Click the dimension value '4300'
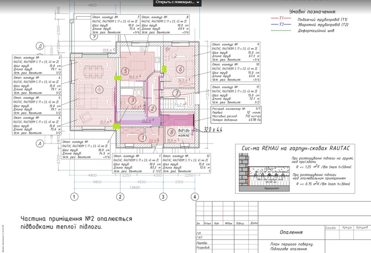371x253 pixels. (x=157, y=175)
